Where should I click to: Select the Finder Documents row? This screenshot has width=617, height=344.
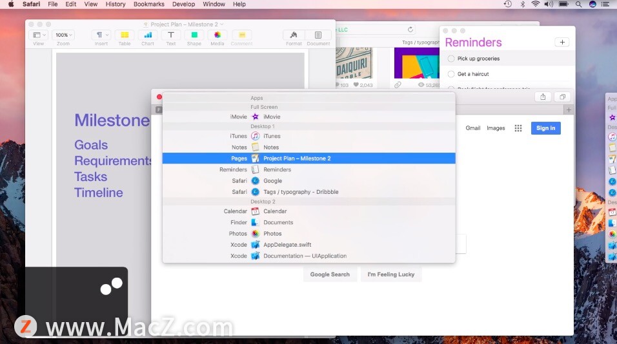tap(309, 222)
